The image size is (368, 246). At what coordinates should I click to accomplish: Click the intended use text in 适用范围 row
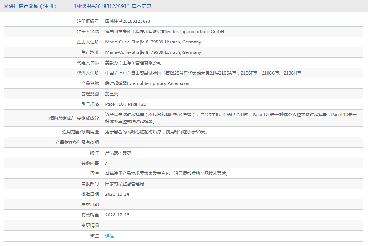click(x=157, y=132)
